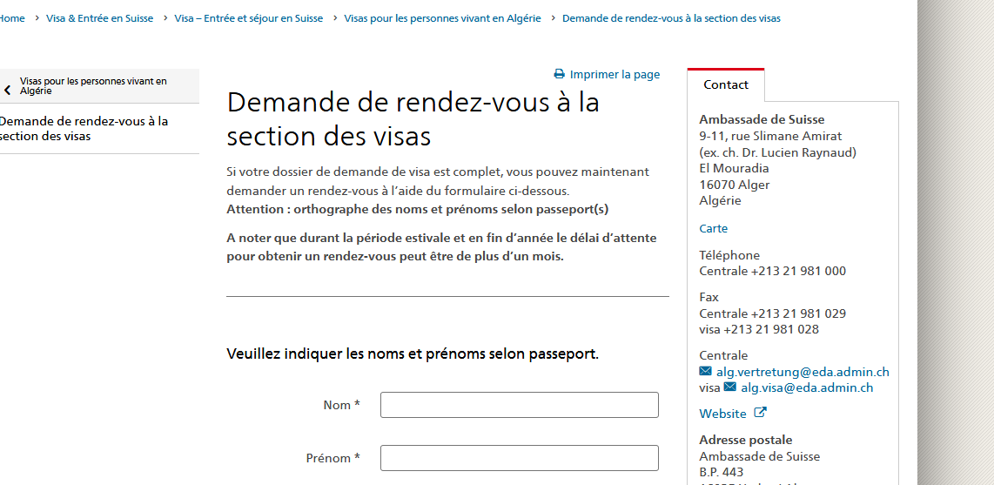Open the Contact tab
The height and width of the screenshot is (485, 994).
(x=726, y=85)
